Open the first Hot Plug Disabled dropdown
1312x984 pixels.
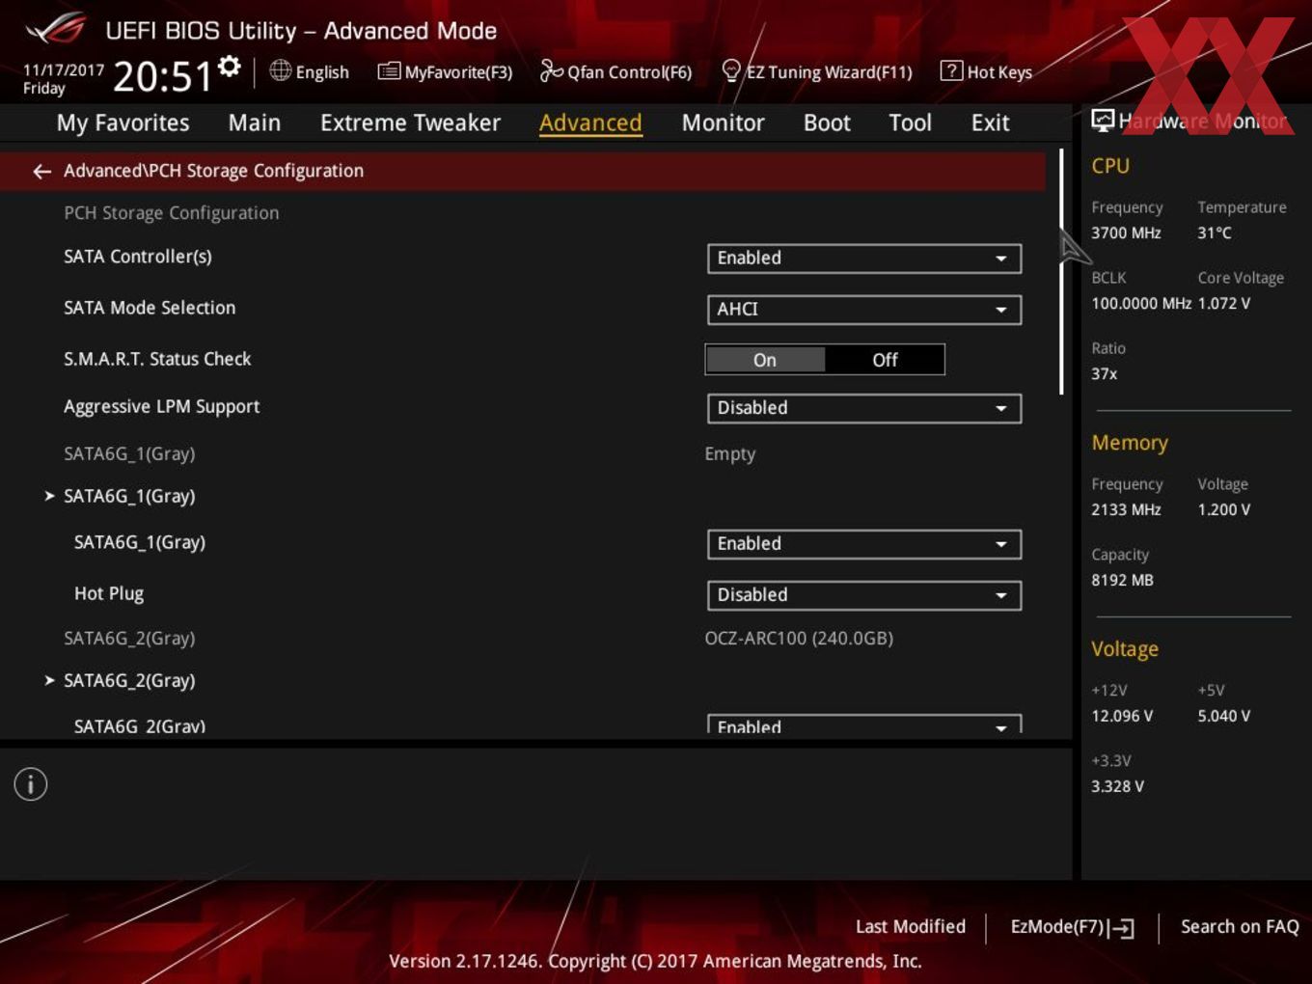click(864, 595)
